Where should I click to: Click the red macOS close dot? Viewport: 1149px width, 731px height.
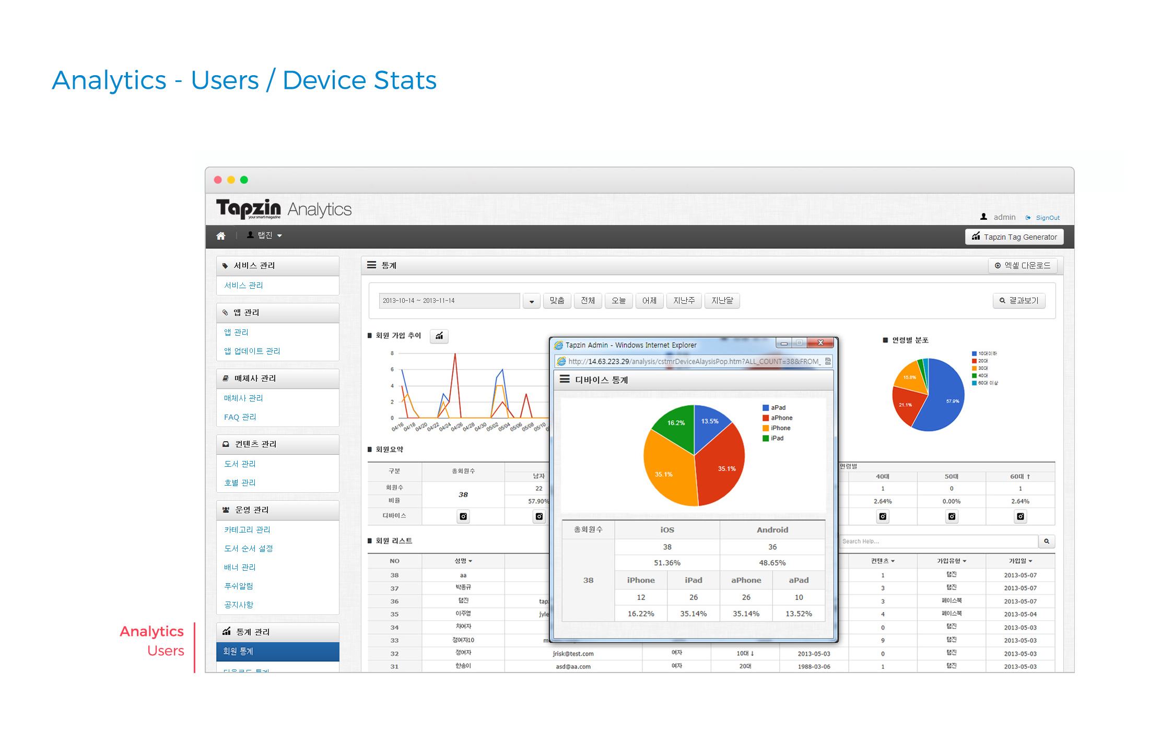click(x=218, y=180)
